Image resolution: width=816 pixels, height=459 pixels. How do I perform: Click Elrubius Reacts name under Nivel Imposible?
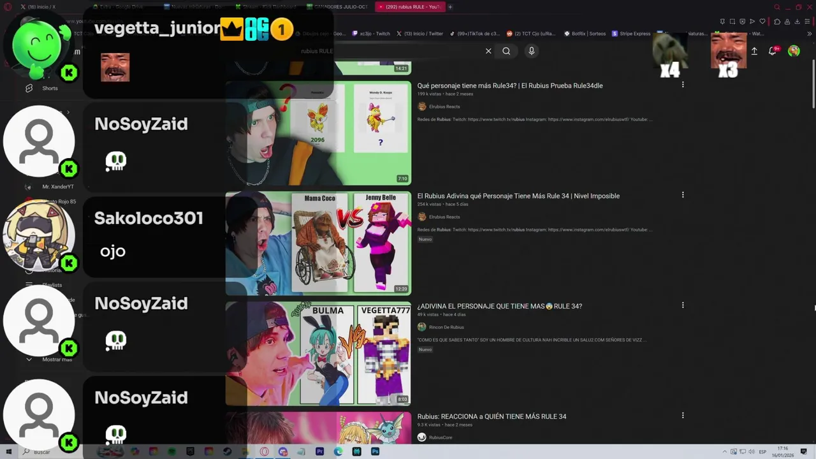pos(444,217)
